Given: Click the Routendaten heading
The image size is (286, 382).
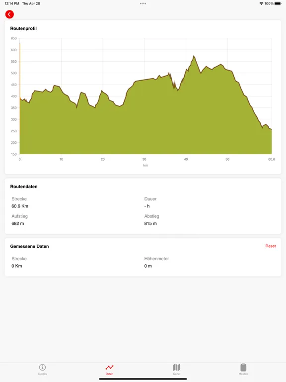Looking at the screenshot, I should (24, 187).
